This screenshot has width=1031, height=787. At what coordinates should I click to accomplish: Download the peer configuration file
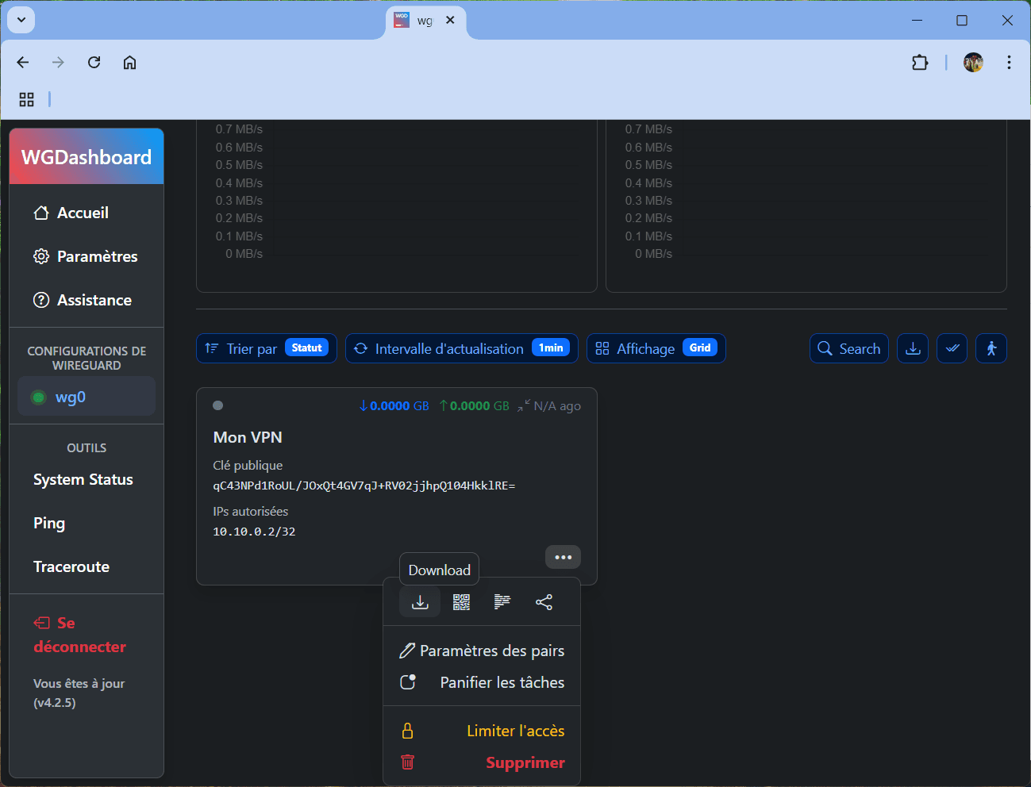pos(420,602)
